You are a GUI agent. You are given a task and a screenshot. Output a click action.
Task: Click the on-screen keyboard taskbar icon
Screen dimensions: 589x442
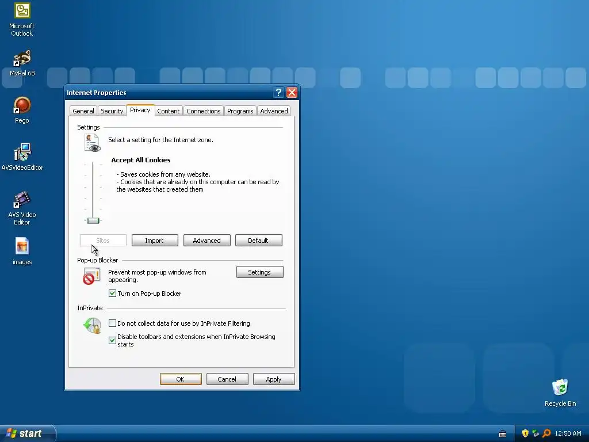point(503,434)
